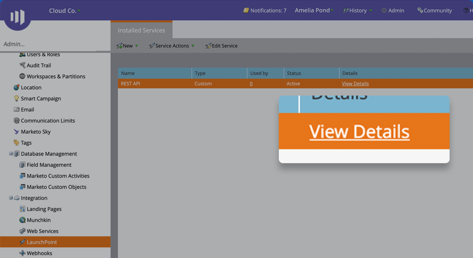Click the Location globe icon
Image resolution: width=473 pixels, height=258 pixels.
16,87
